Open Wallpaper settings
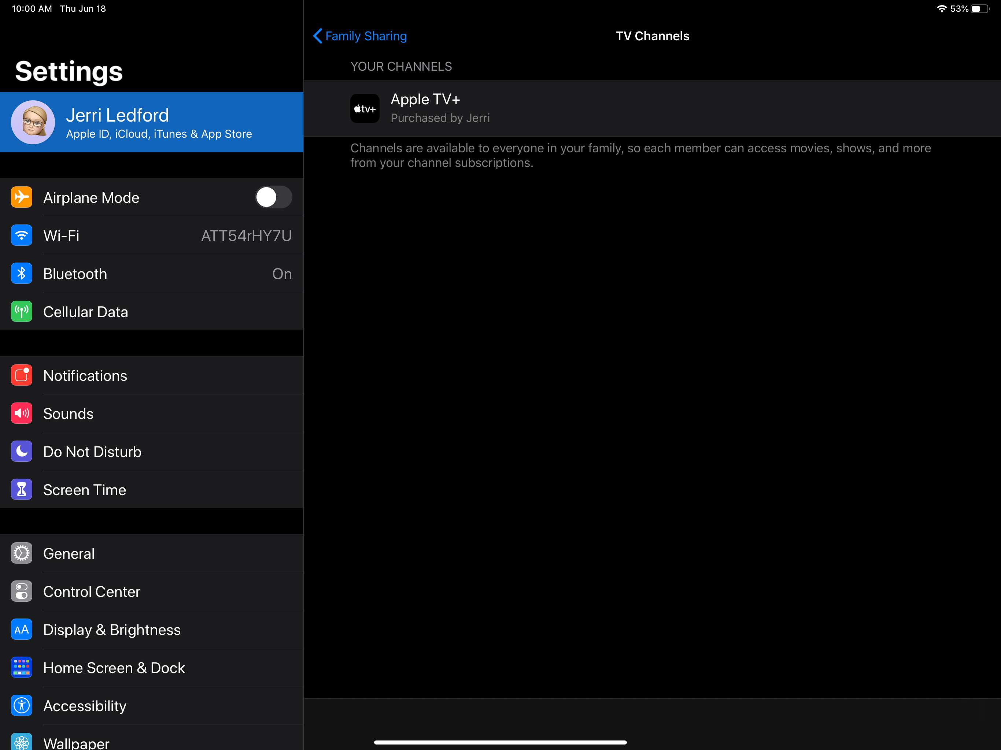Screen dimensions: 1001x750 tap(152, 737)
